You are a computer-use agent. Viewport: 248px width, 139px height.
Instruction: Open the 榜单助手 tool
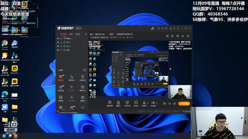tap(82, 88)
